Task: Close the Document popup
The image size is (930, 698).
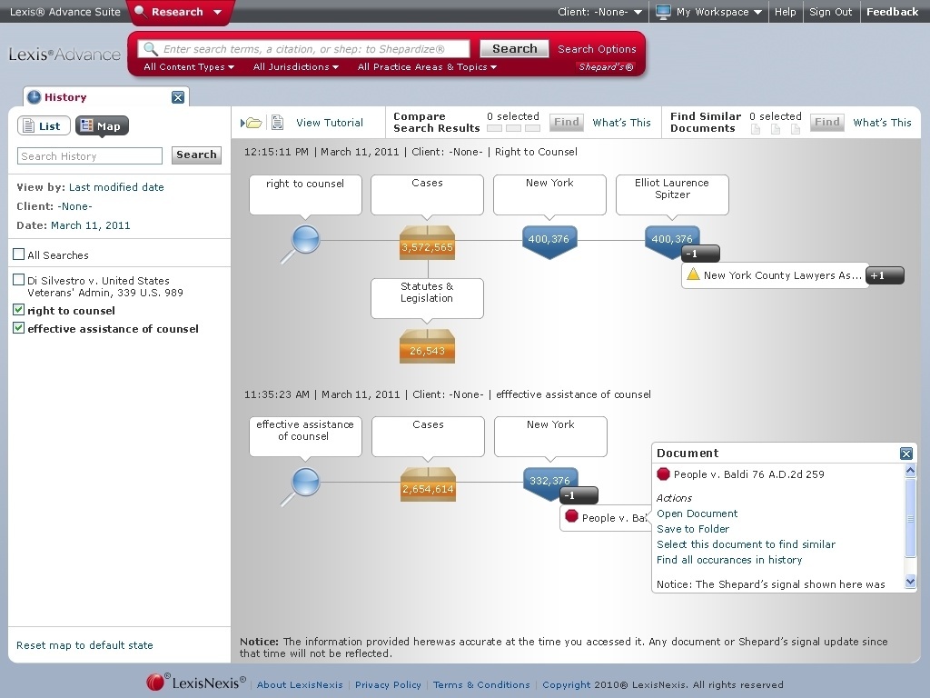Action: click(x=905, y=454)
